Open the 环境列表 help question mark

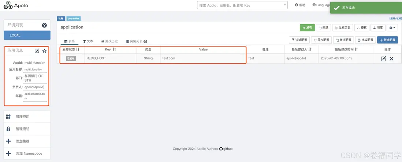pos(44,25)
